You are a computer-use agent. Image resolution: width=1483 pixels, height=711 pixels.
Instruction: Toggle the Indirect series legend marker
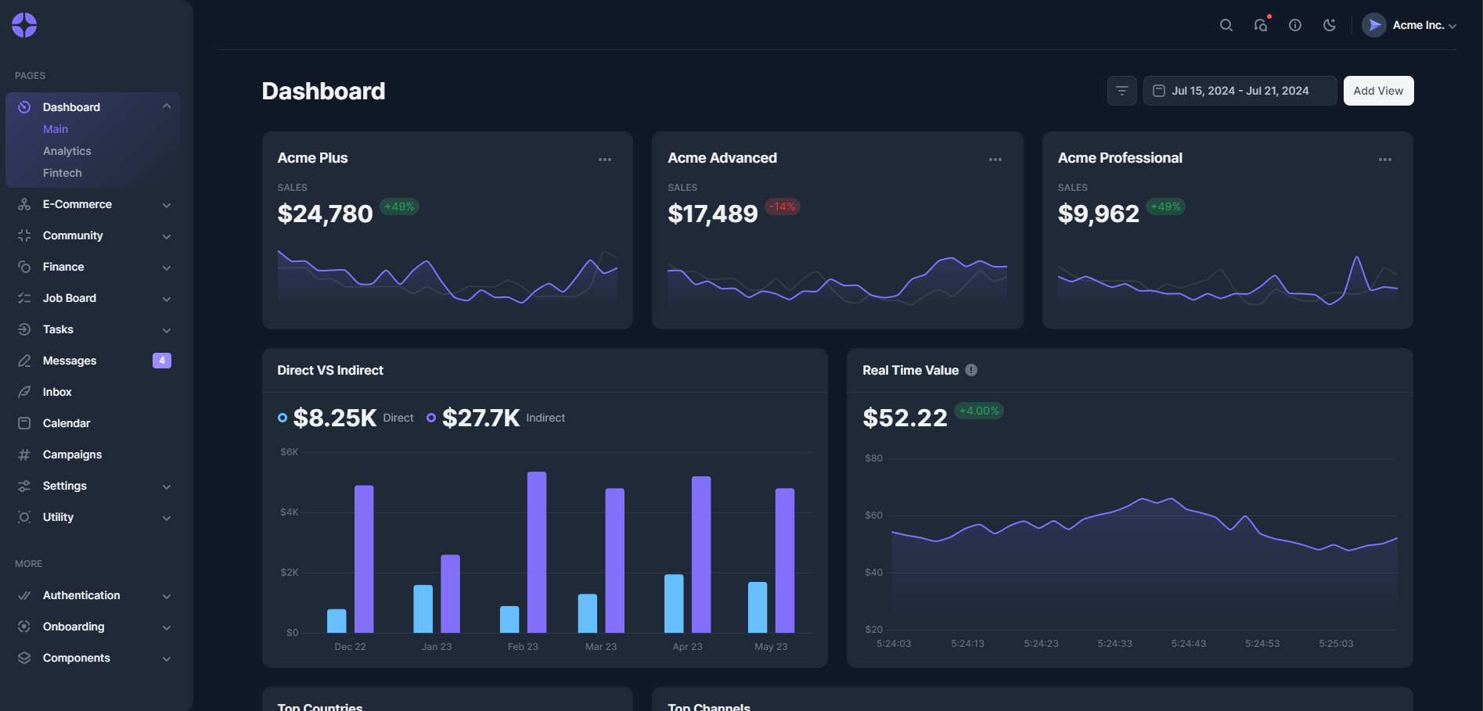430,418
